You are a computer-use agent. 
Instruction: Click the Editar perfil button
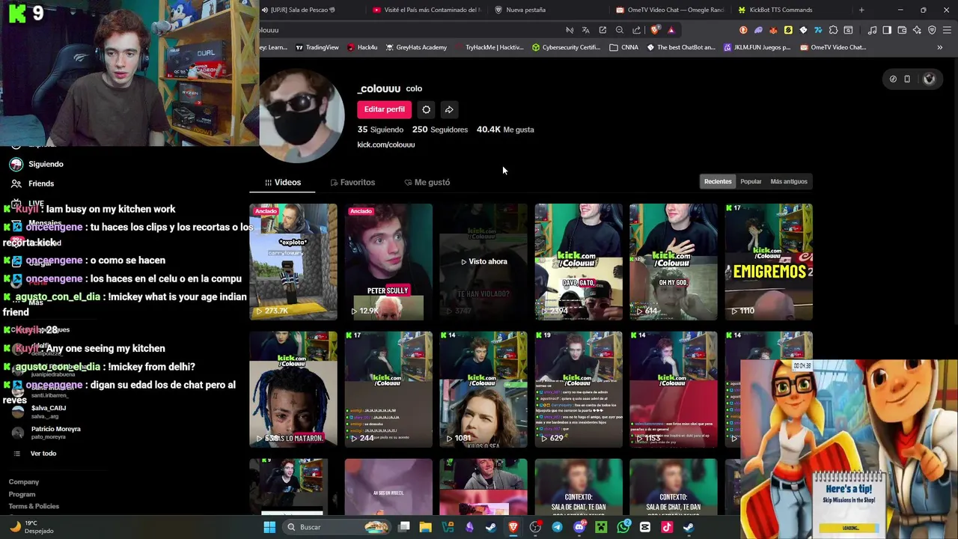pos(384,109)
